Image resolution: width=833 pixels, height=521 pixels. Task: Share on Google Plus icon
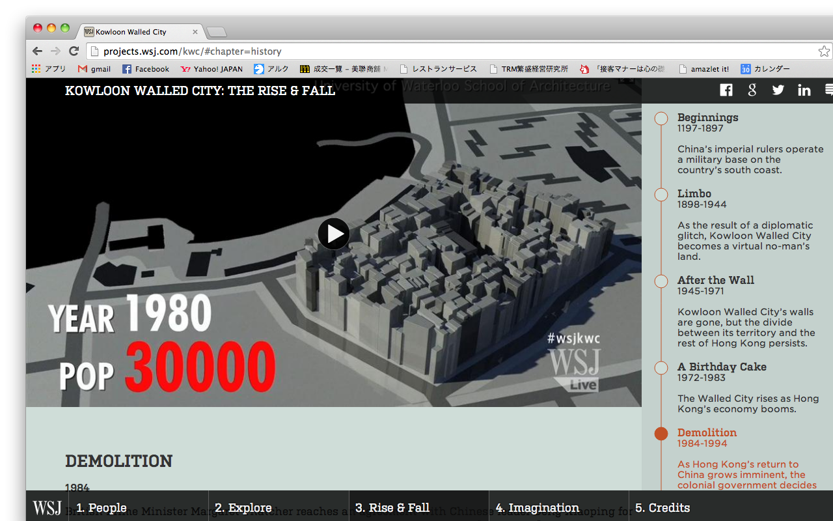[752, 90]
